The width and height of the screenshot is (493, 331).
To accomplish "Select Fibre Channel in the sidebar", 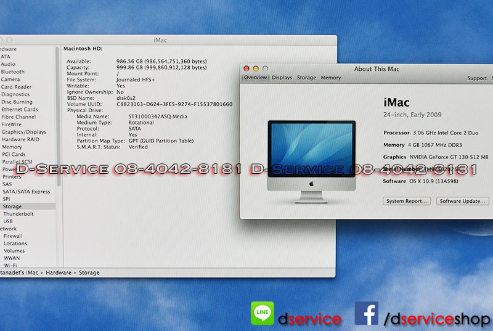I will pos(18,116).
